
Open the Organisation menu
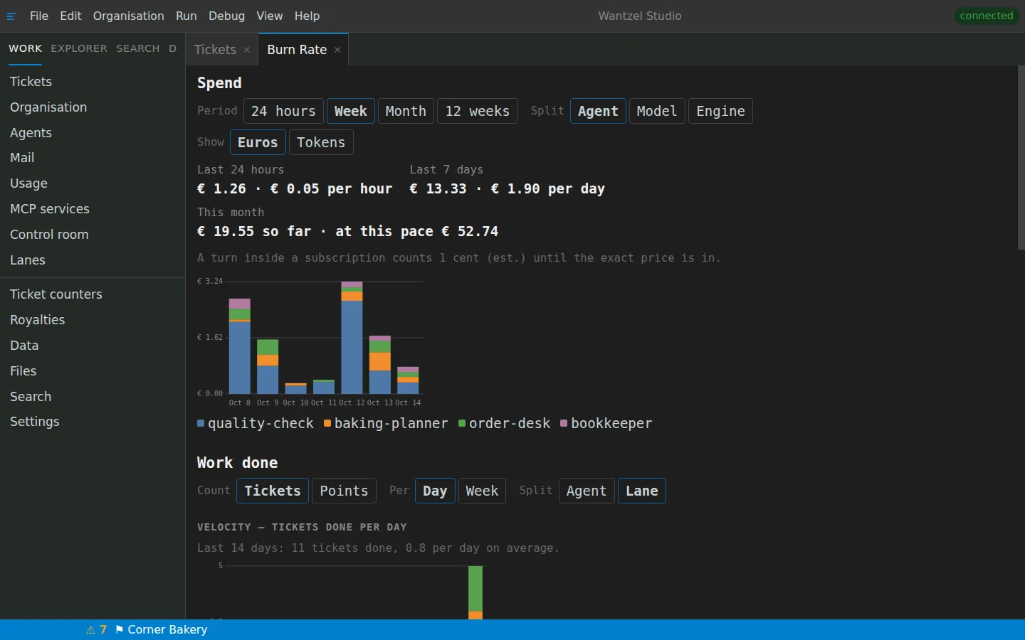pyautogui.click(x=128, y=16)
